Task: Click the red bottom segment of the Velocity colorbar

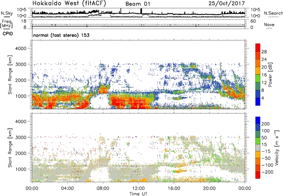Action: (x=258, y=175)
